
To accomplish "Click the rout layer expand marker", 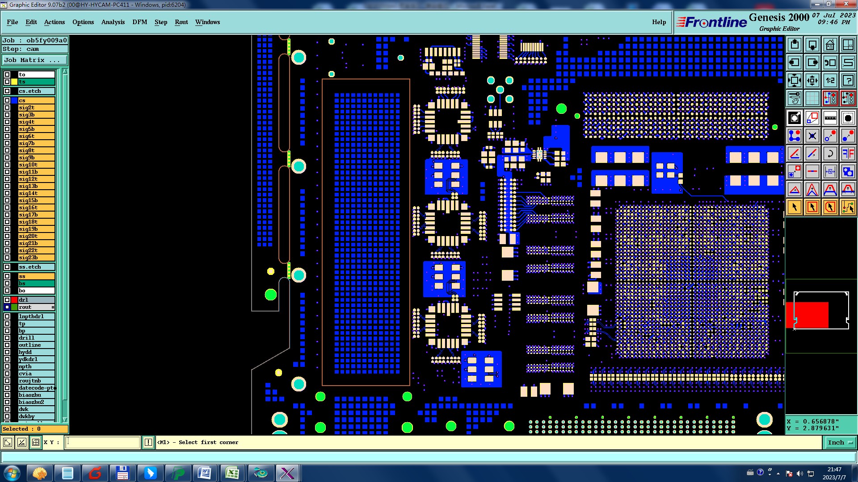I will (53, 307).
